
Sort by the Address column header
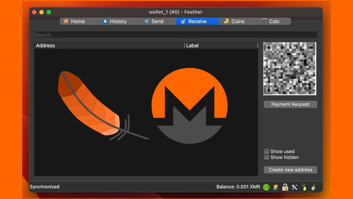[x=109, y=46]
